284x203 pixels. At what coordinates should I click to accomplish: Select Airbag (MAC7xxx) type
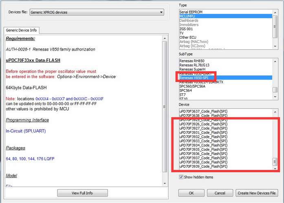point(225,42)
